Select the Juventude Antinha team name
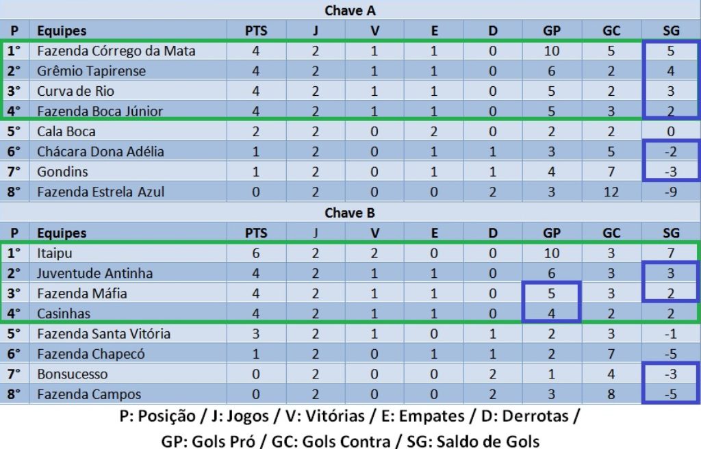Image resolution: width=701 pixels, height=449 pixels. tap(94, 273)
